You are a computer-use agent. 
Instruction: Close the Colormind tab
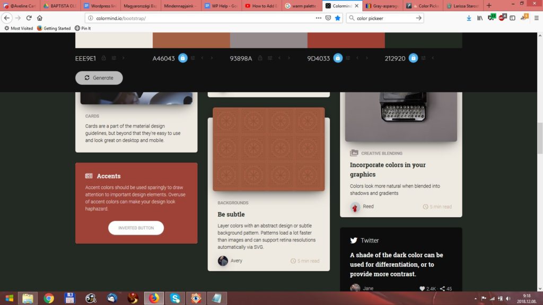click(357, 6)
